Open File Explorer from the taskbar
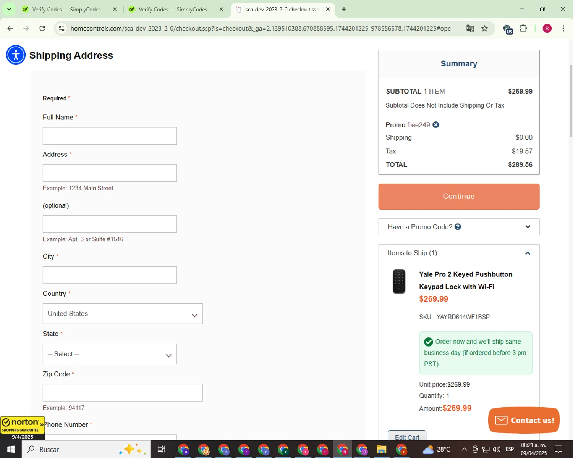Viewport: 573px width, 458px height. 381,449
